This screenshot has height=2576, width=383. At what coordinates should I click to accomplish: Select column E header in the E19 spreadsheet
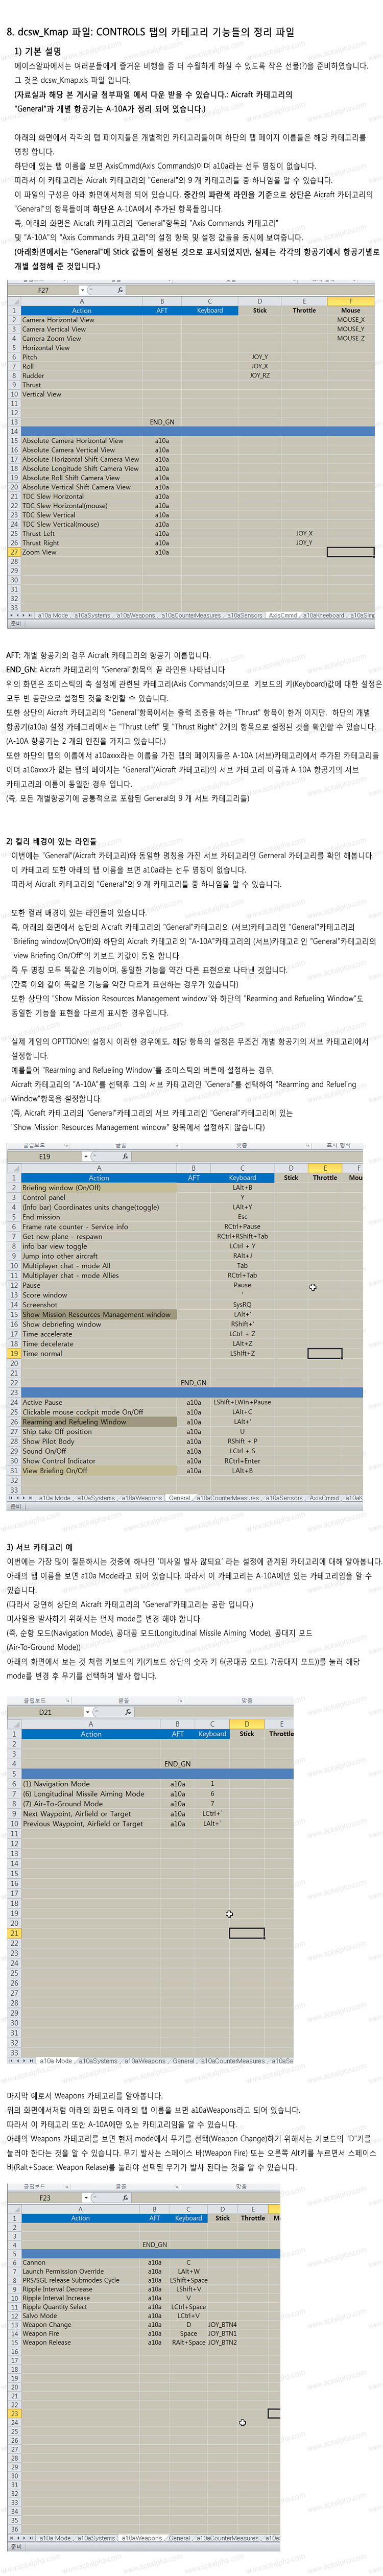[324, 1167]
